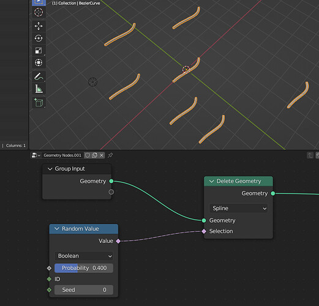Click the ID input socket
319x306 pixels.
pyautogui.click(x=49, y=279)
